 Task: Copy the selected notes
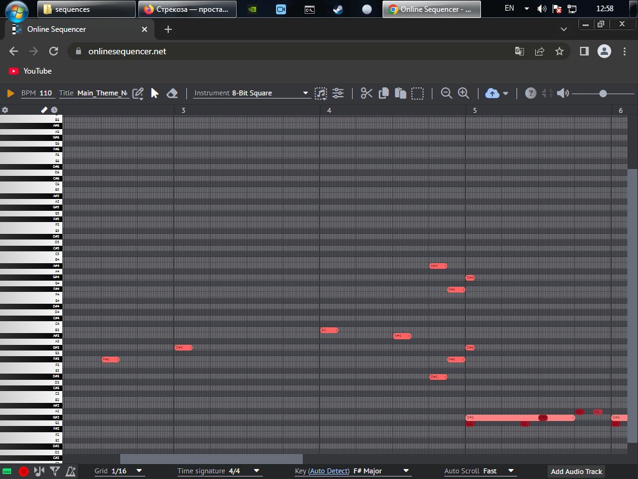pyautogui.click(x=384, y=94)
